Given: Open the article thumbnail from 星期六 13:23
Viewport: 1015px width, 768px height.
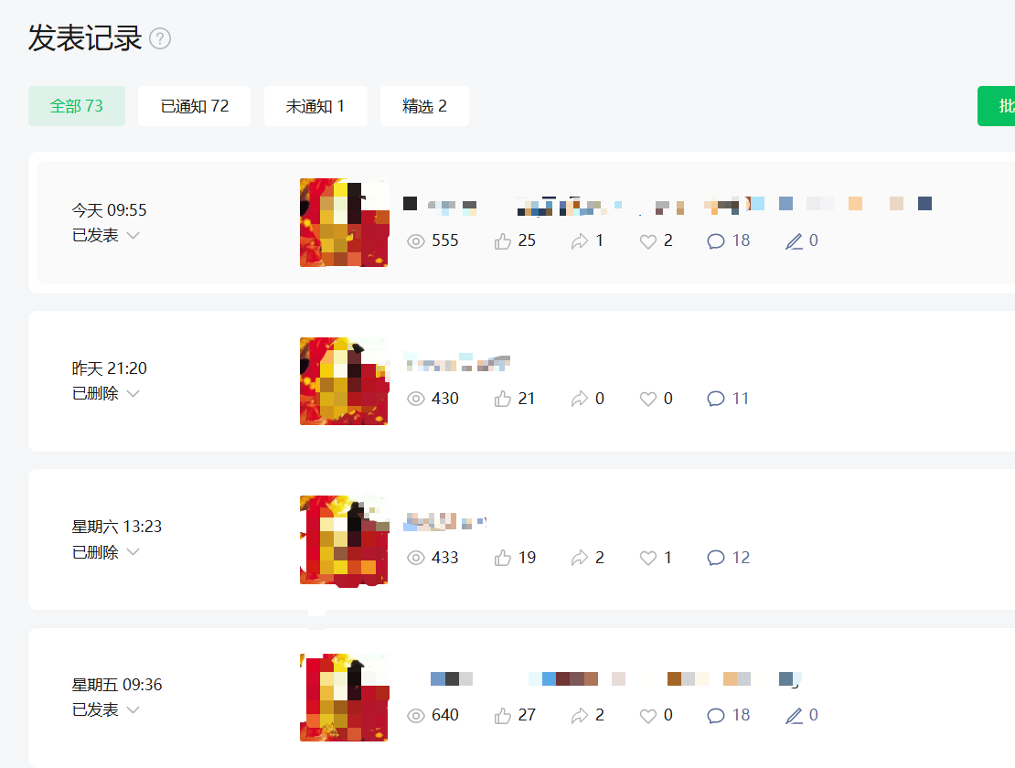Looking at the screenshot, I should pos(344,540).
